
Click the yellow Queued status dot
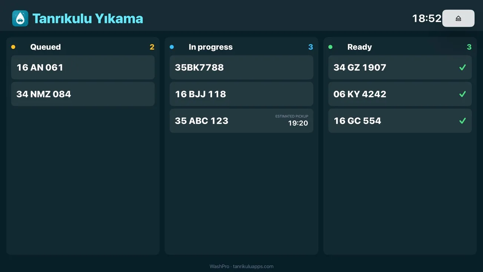13,47
